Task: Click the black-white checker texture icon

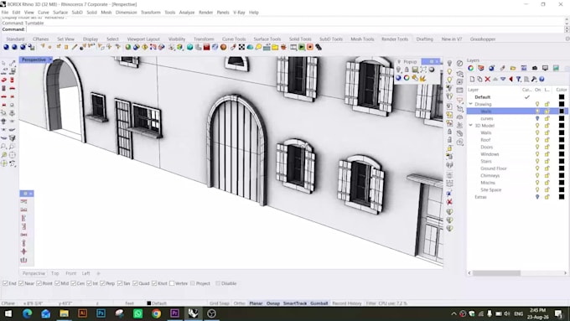Action: coord(241,47)
